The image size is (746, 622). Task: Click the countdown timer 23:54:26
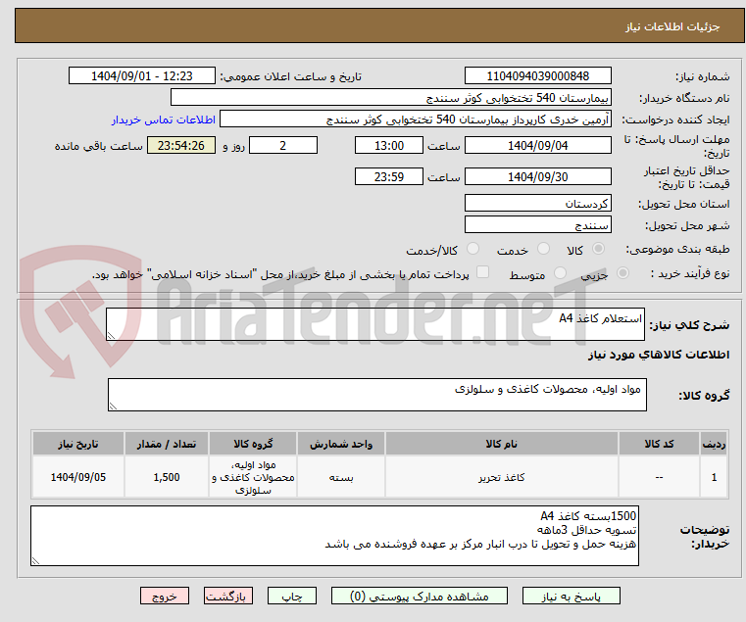click(181, 146)
